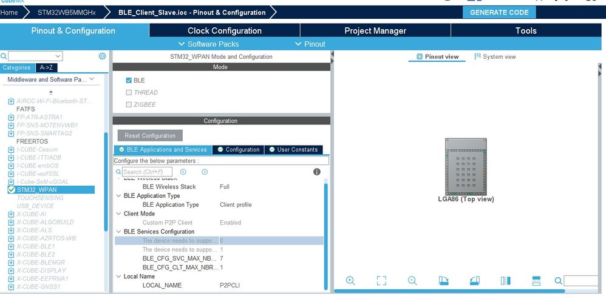Screen dimensions: 606x296
Task: Select the Pinout & Configuration tab
Action: [73, 30]
